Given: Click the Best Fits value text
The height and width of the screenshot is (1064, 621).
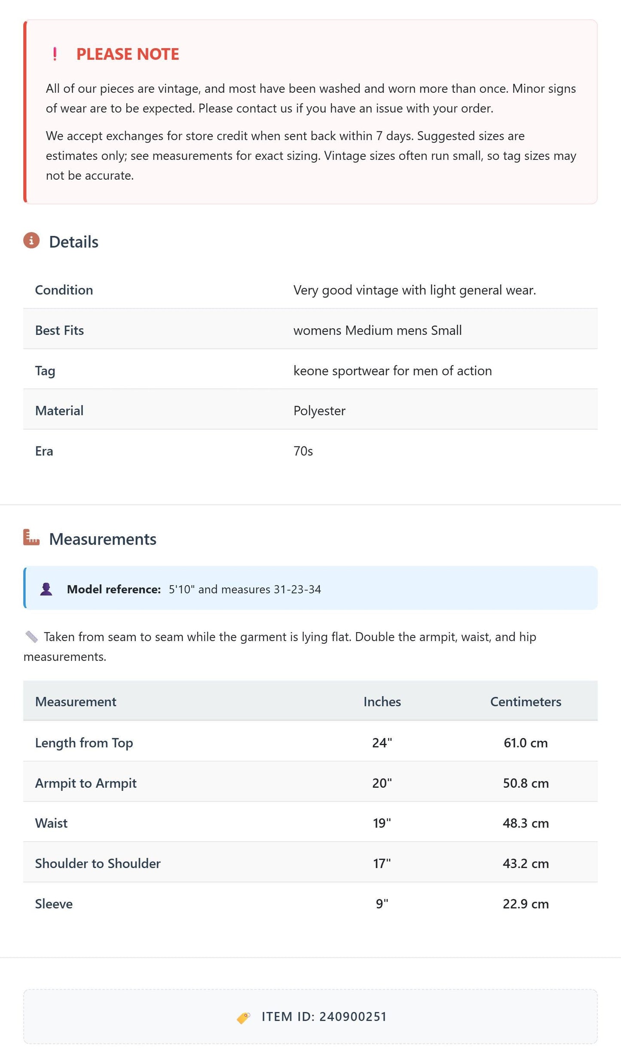Looking at the screenshot, I should coord(377,330).
